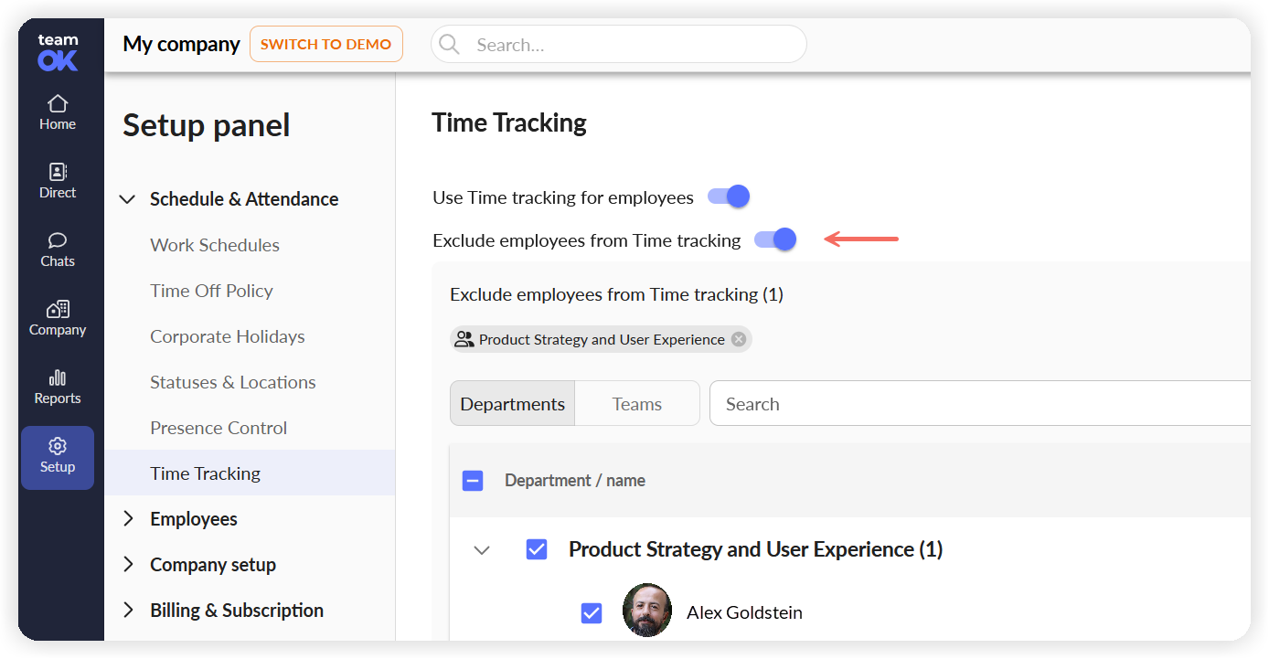Open the Home section in sidebar
The height and width of the screenshot is (659, 1269).
58,112
